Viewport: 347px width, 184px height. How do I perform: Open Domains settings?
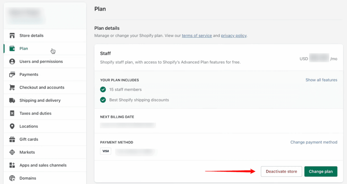[45, 178]
